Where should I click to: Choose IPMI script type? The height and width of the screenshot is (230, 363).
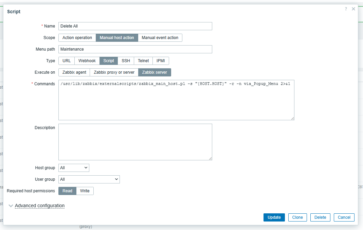click(161, 61)
